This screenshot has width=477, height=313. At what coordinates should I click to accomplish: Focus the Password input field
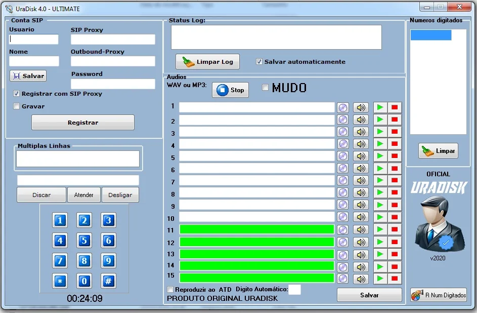[113, 84]
